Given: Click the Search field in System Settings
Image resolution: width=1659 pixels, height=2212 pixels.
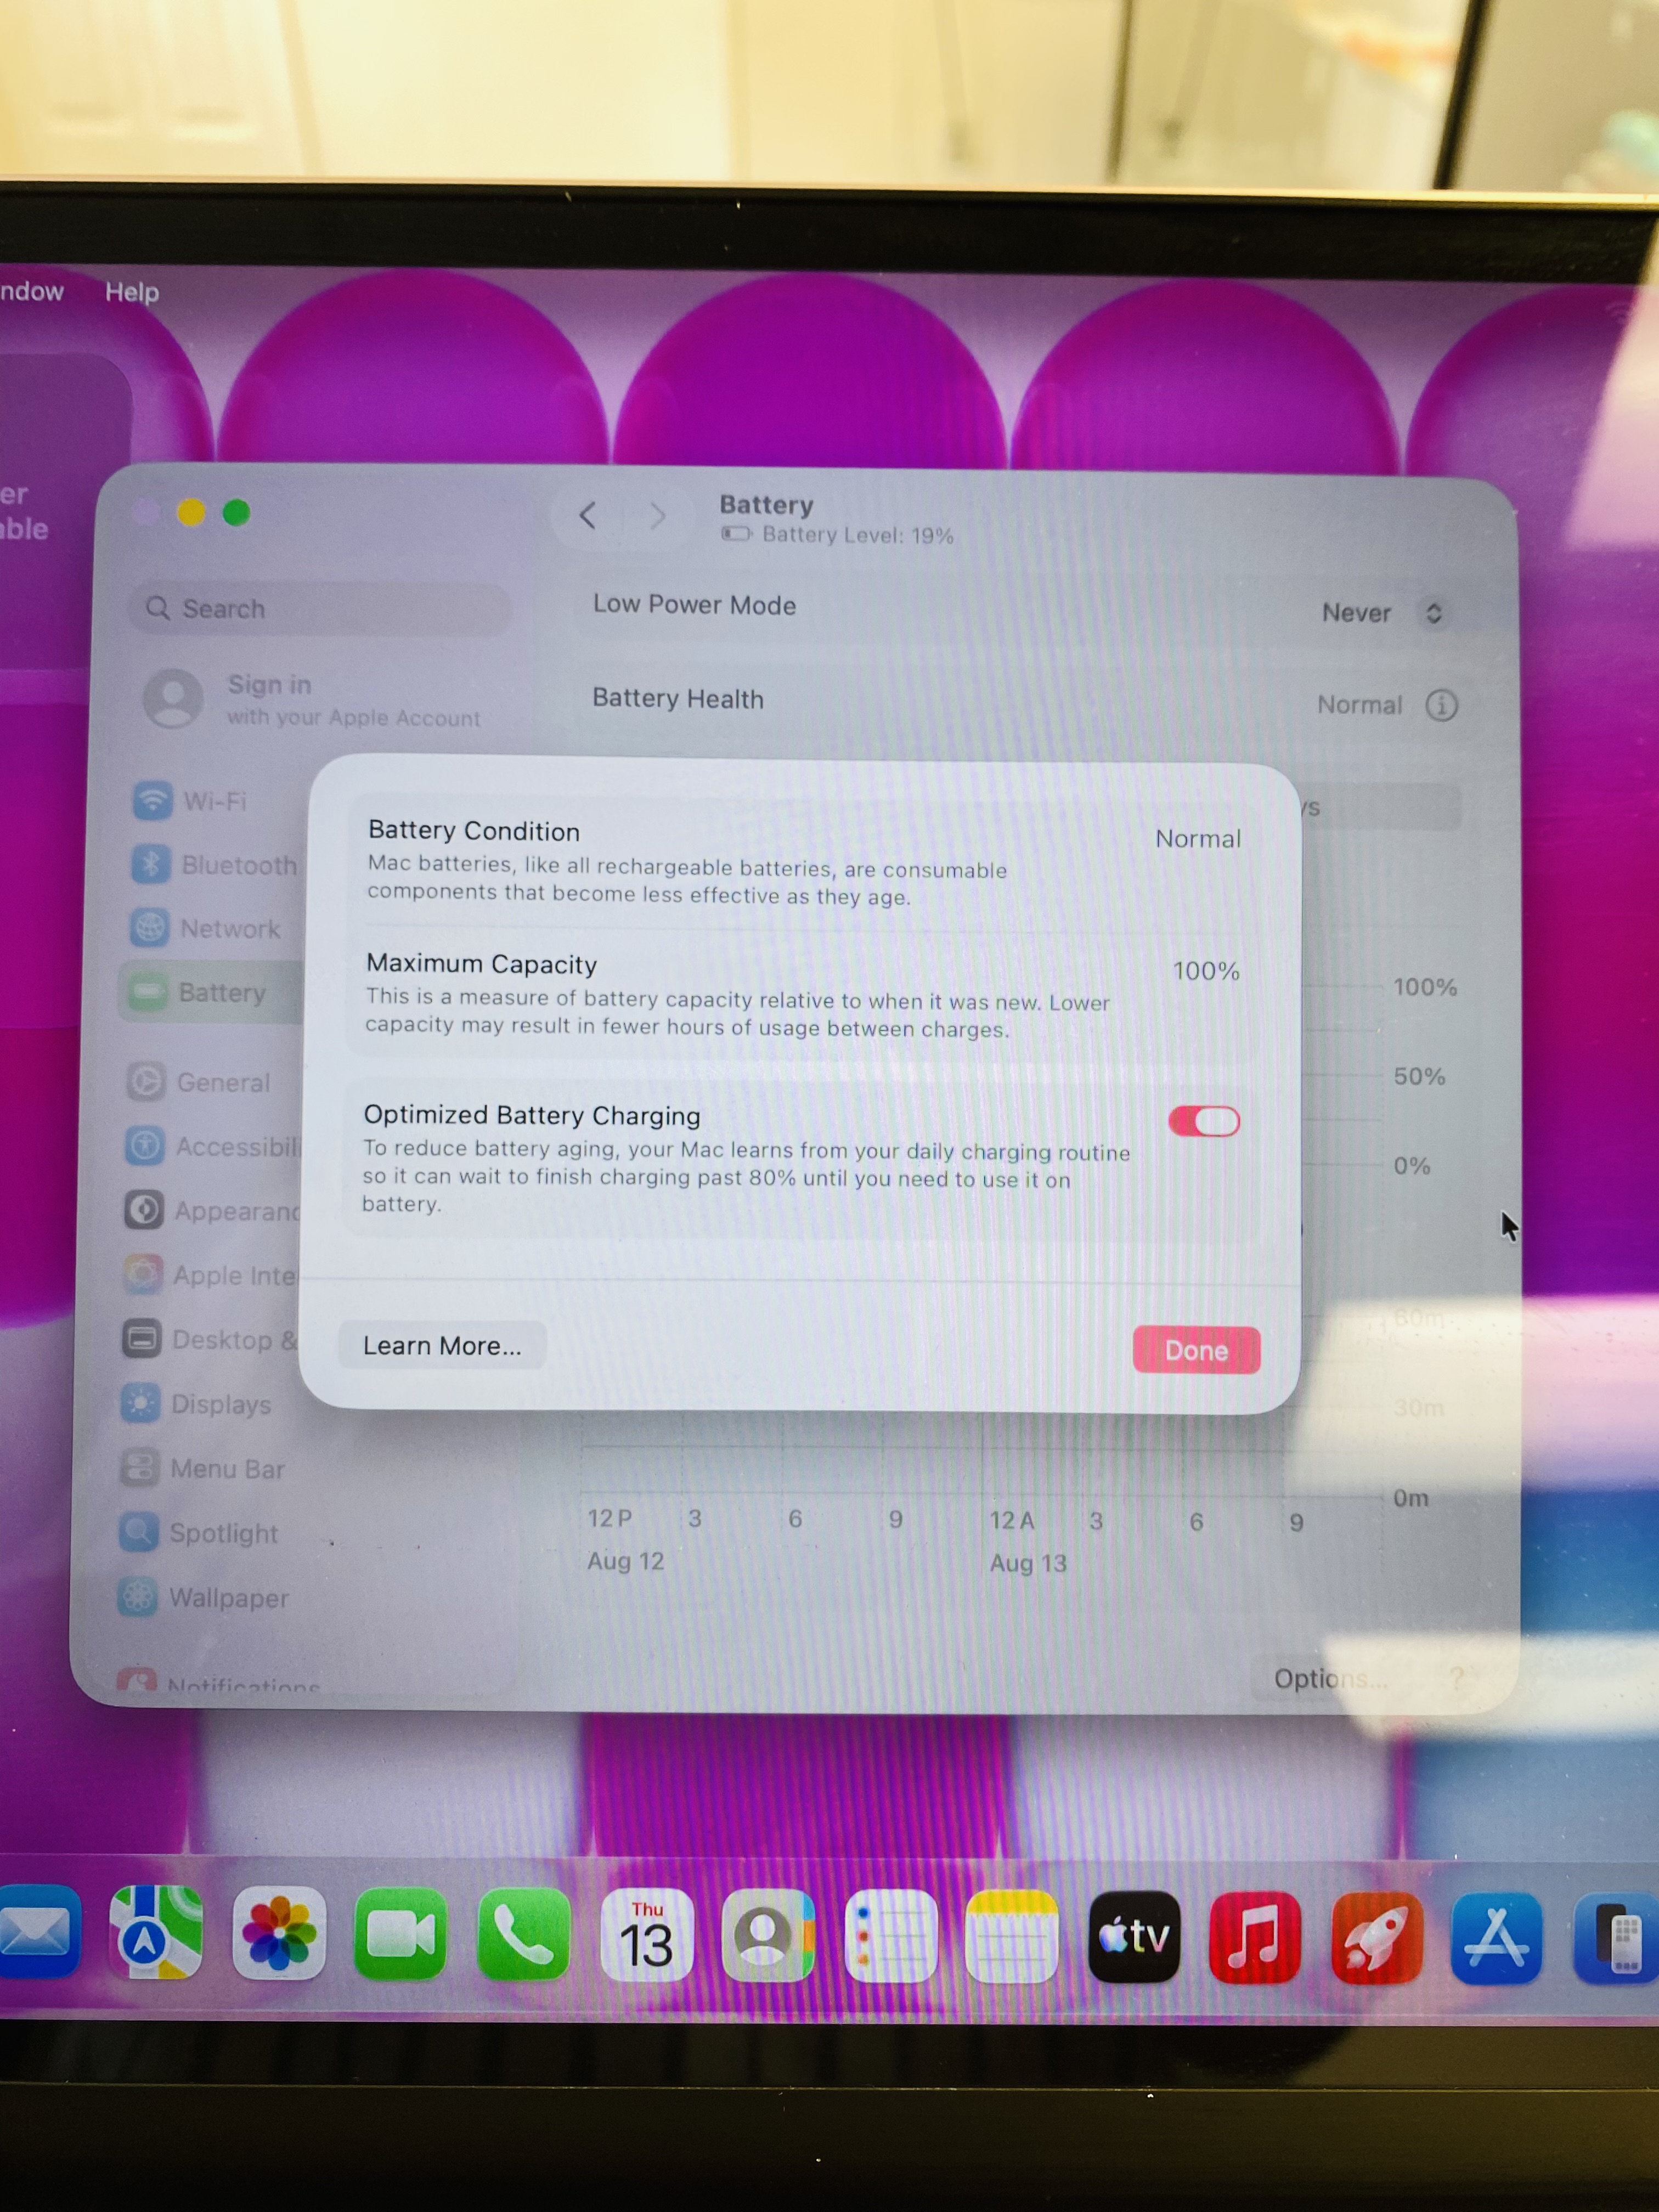Looking at the screenshot, I should tap(320, 608).
